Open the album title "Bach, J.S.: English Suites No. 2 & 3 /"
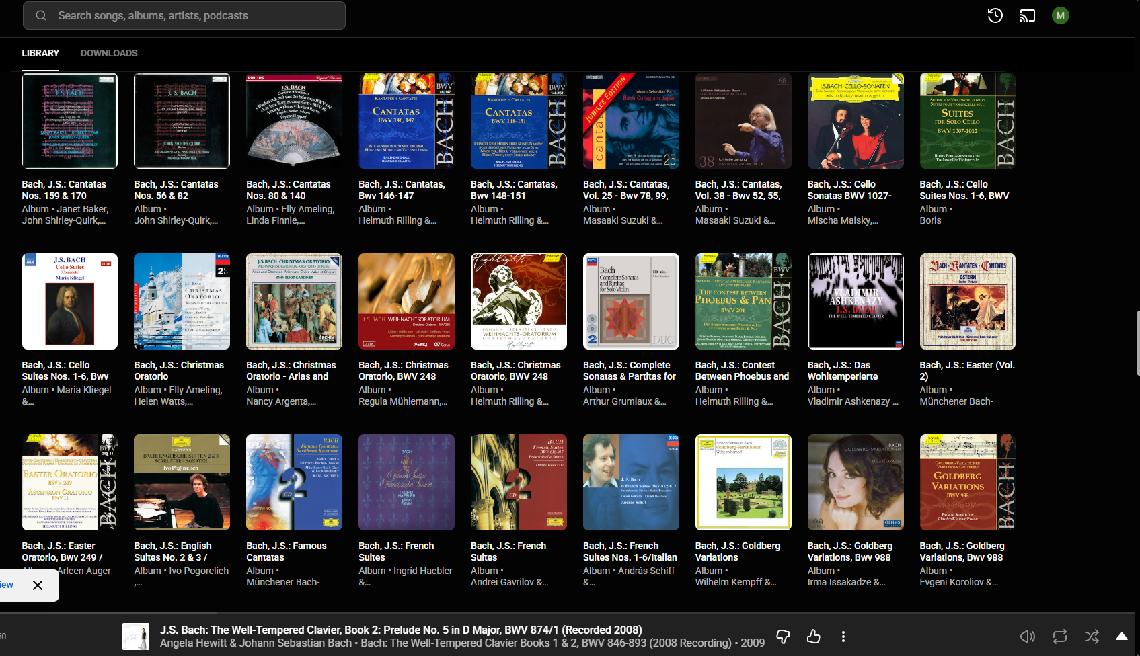1140x656 pixels. click(173, 551)
